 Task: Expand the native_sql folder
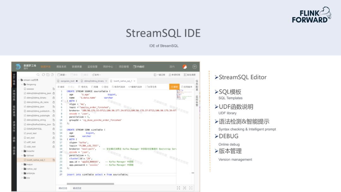coord(22,169)
